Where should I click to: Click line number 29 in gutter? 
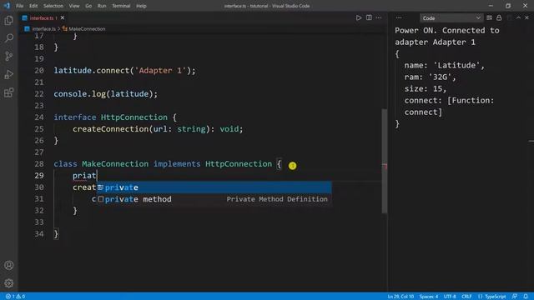tap(39, 176)
